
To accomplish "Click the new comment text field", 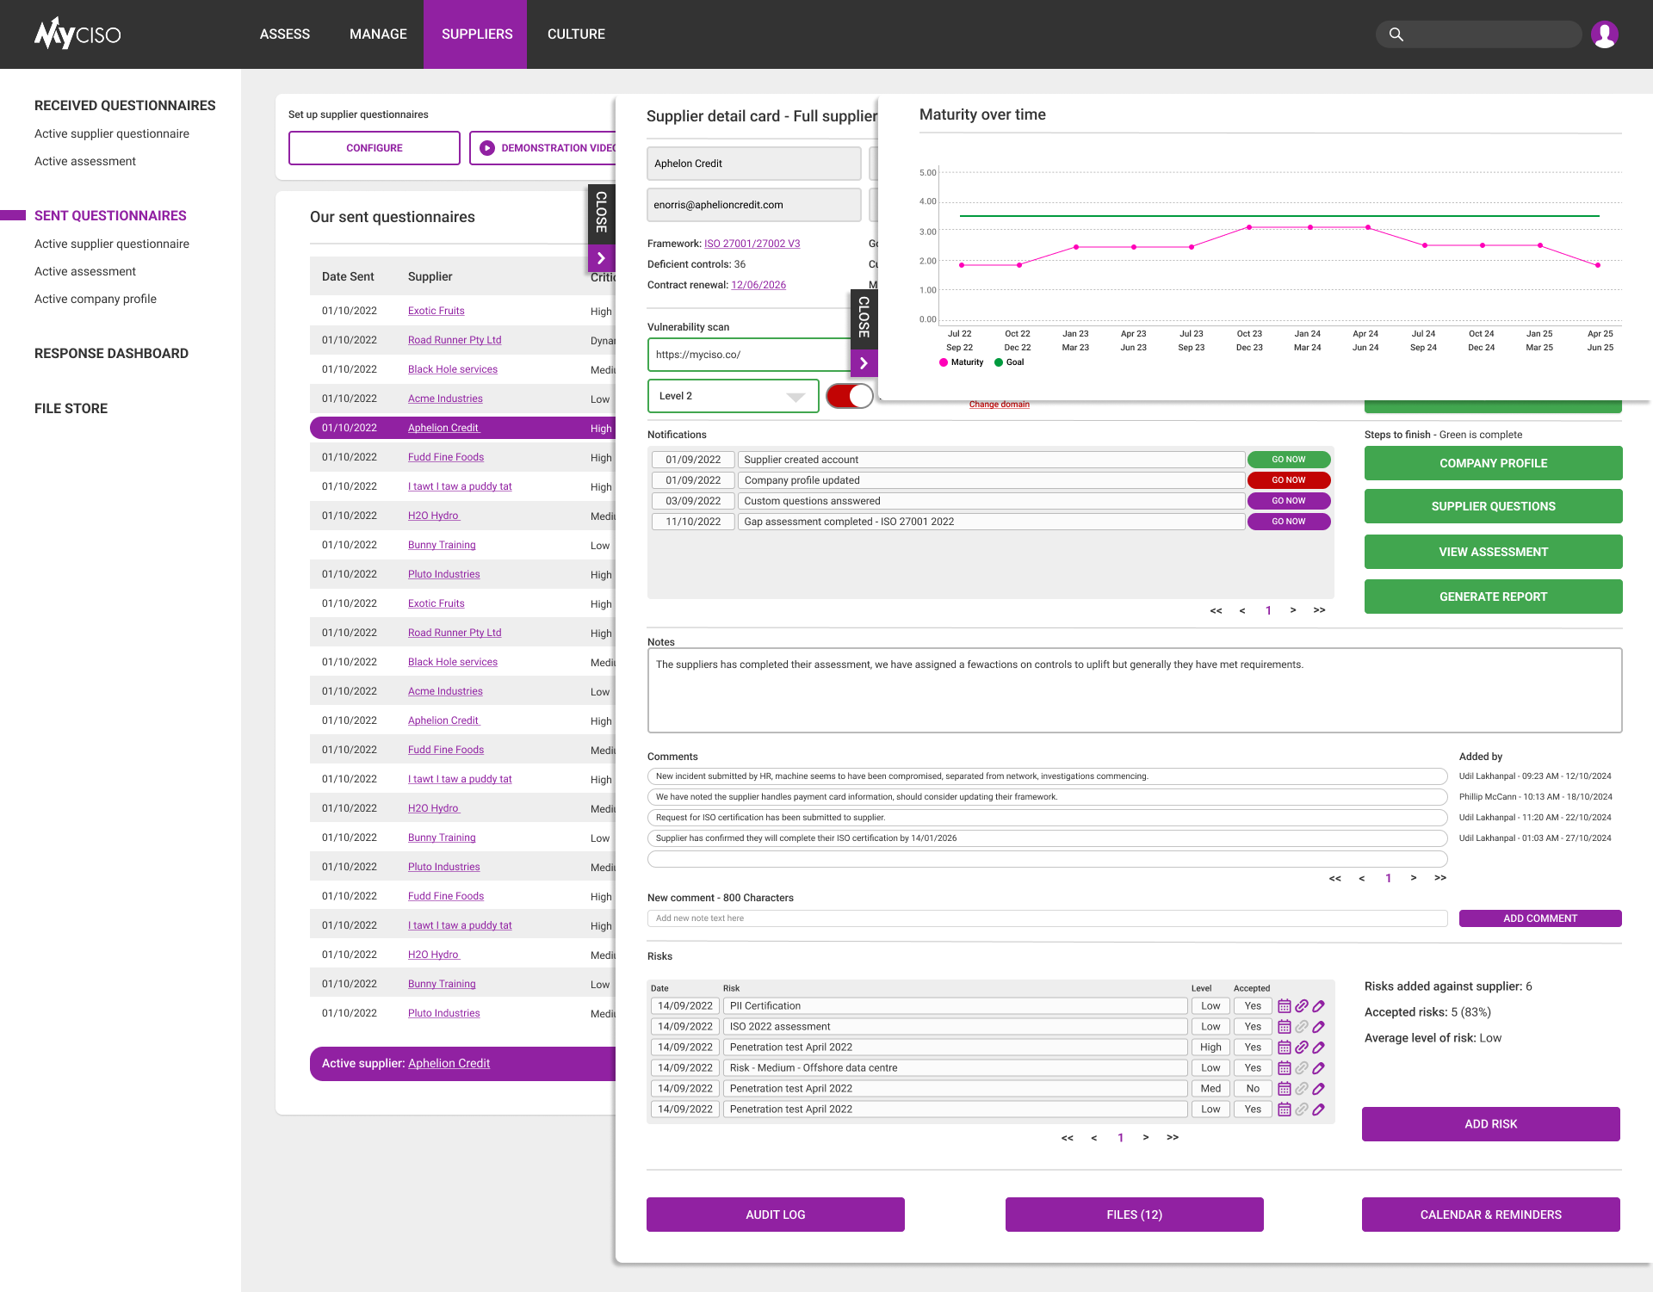I will 1046,918.
